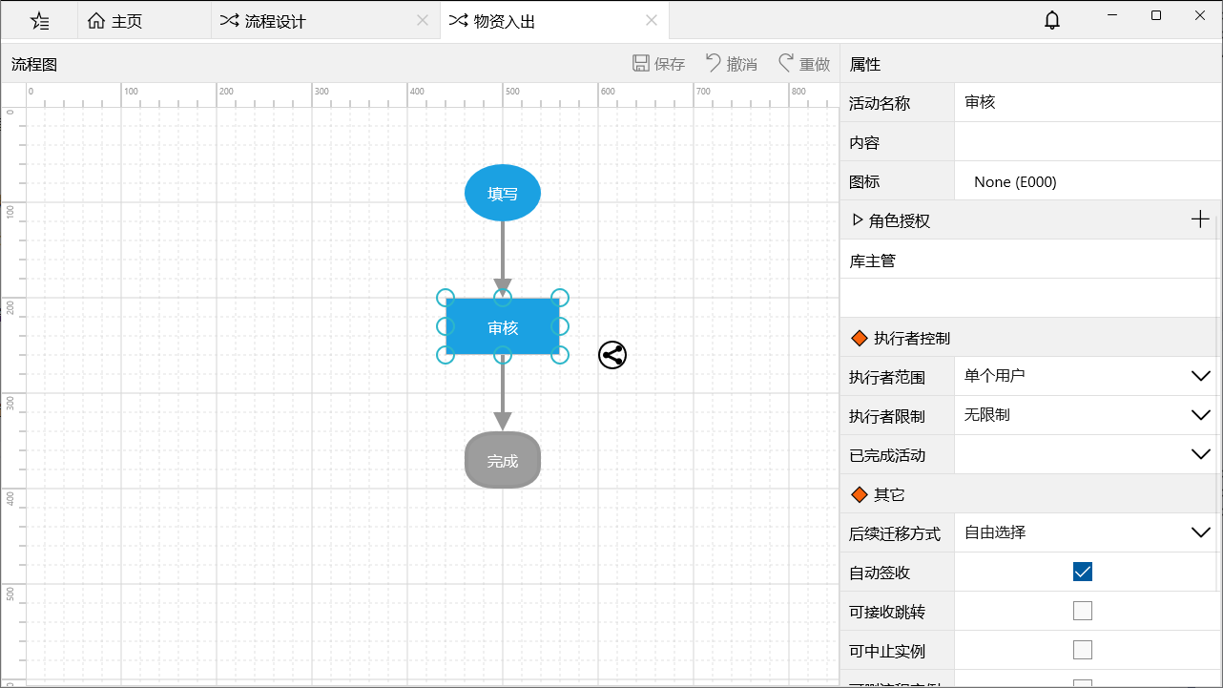Enable the 可中止实例 checkbox
Viewport: 1223px width, 688px height.
(1082, 650)
